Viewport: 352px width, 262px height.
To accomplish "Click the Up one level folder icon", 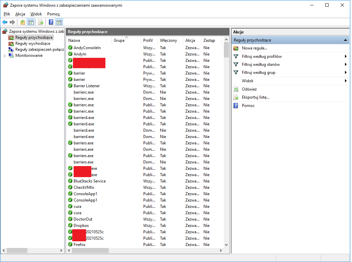I will [x=23, y=22].
